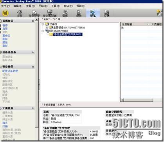Click the 名称 "备份至磁盘"文件夹 0001 property
This screenshot has width=164, height=142.
[x=61, y=115]
